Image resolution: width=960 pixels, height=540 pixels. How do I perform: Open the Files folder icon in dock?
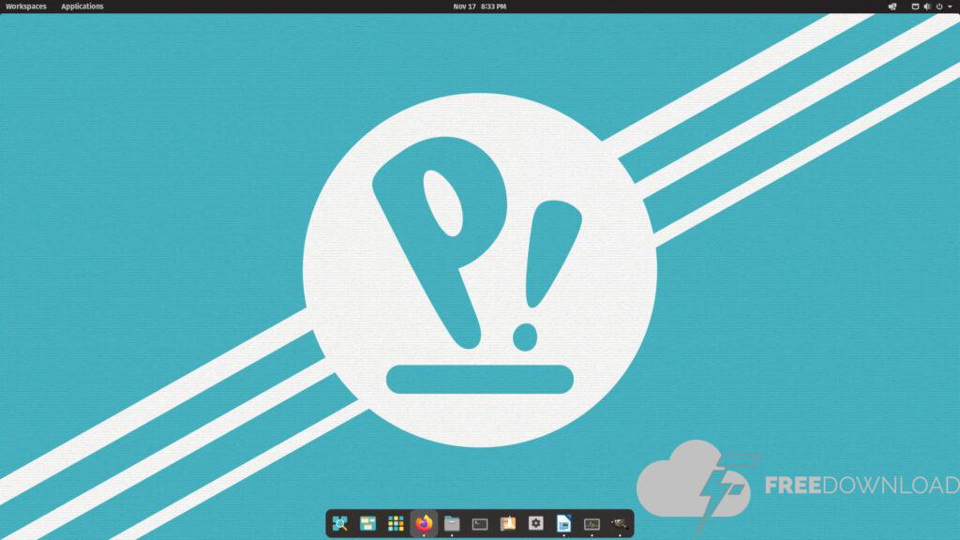coord(452,523)
